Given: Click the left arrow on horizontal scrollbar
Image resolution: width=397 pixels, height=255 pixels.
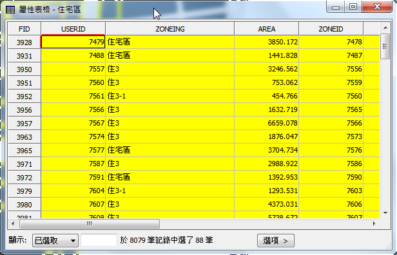Looking at the screenshot, I should point(13,223).
